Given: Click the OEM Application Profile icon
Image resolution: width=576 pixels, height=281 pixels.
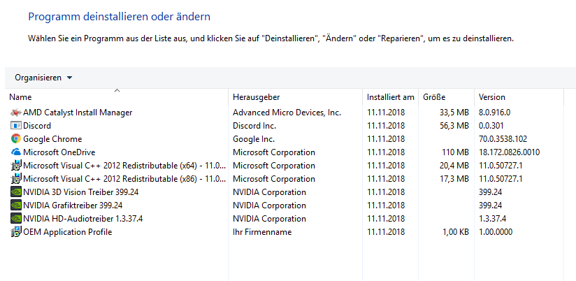Looking at the screenshot, I should pos(16,232).
